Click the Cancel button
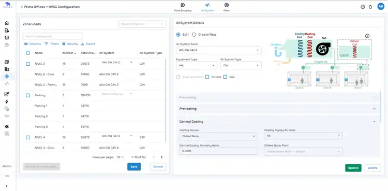The width and height of the screenshot is (388, 191). [158, 167]
